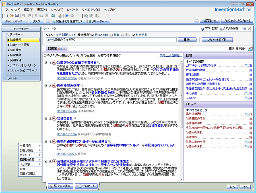Click the New document toolbar icon

6,16
